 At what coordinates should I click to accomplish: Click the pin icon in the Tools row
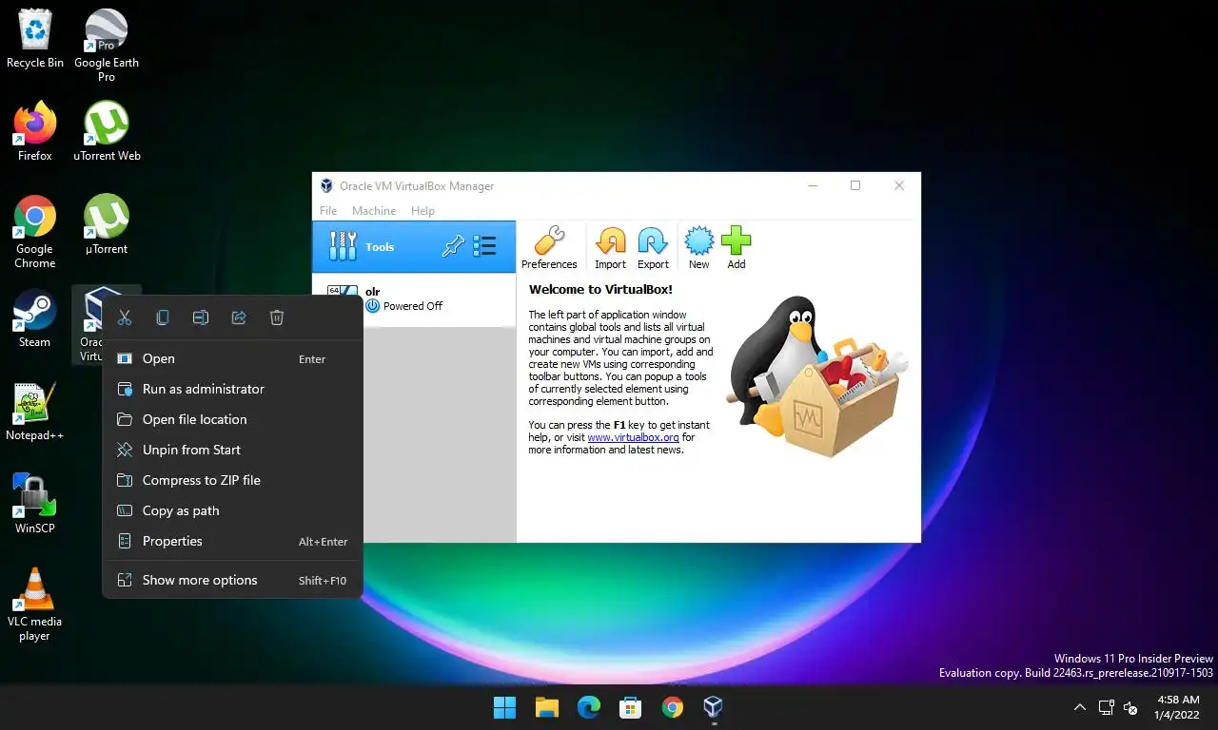[454, 246]
